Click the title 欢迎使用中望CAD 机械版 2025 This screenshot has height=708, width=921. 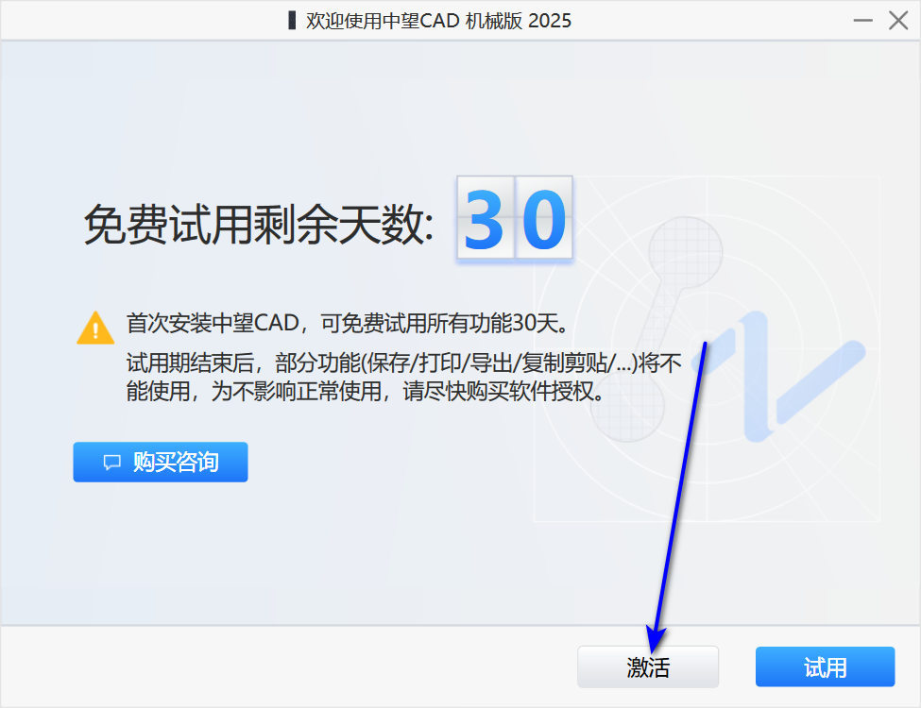coord(438,21)
